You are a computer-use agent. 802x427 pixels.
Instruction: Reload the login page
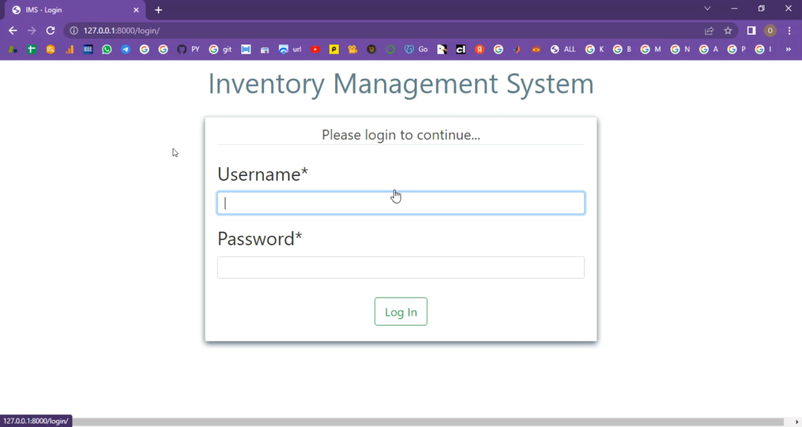click(x=50, y=30)
